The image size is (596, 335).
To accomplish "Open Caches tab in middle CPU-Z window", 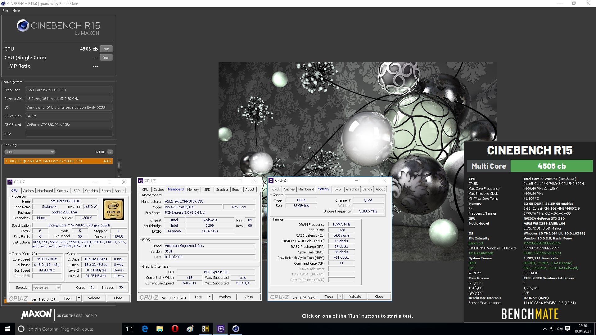I will click(159, 190).
